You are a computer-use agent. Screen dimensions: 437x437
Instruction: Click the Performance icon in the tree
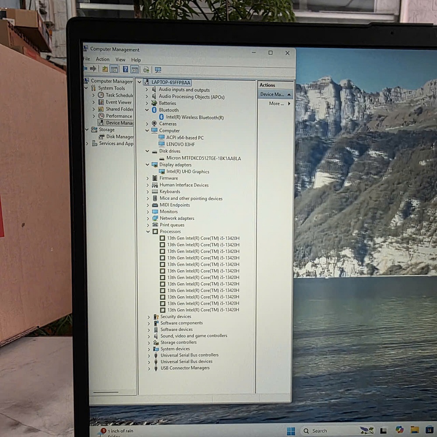(x=101, y=116)
